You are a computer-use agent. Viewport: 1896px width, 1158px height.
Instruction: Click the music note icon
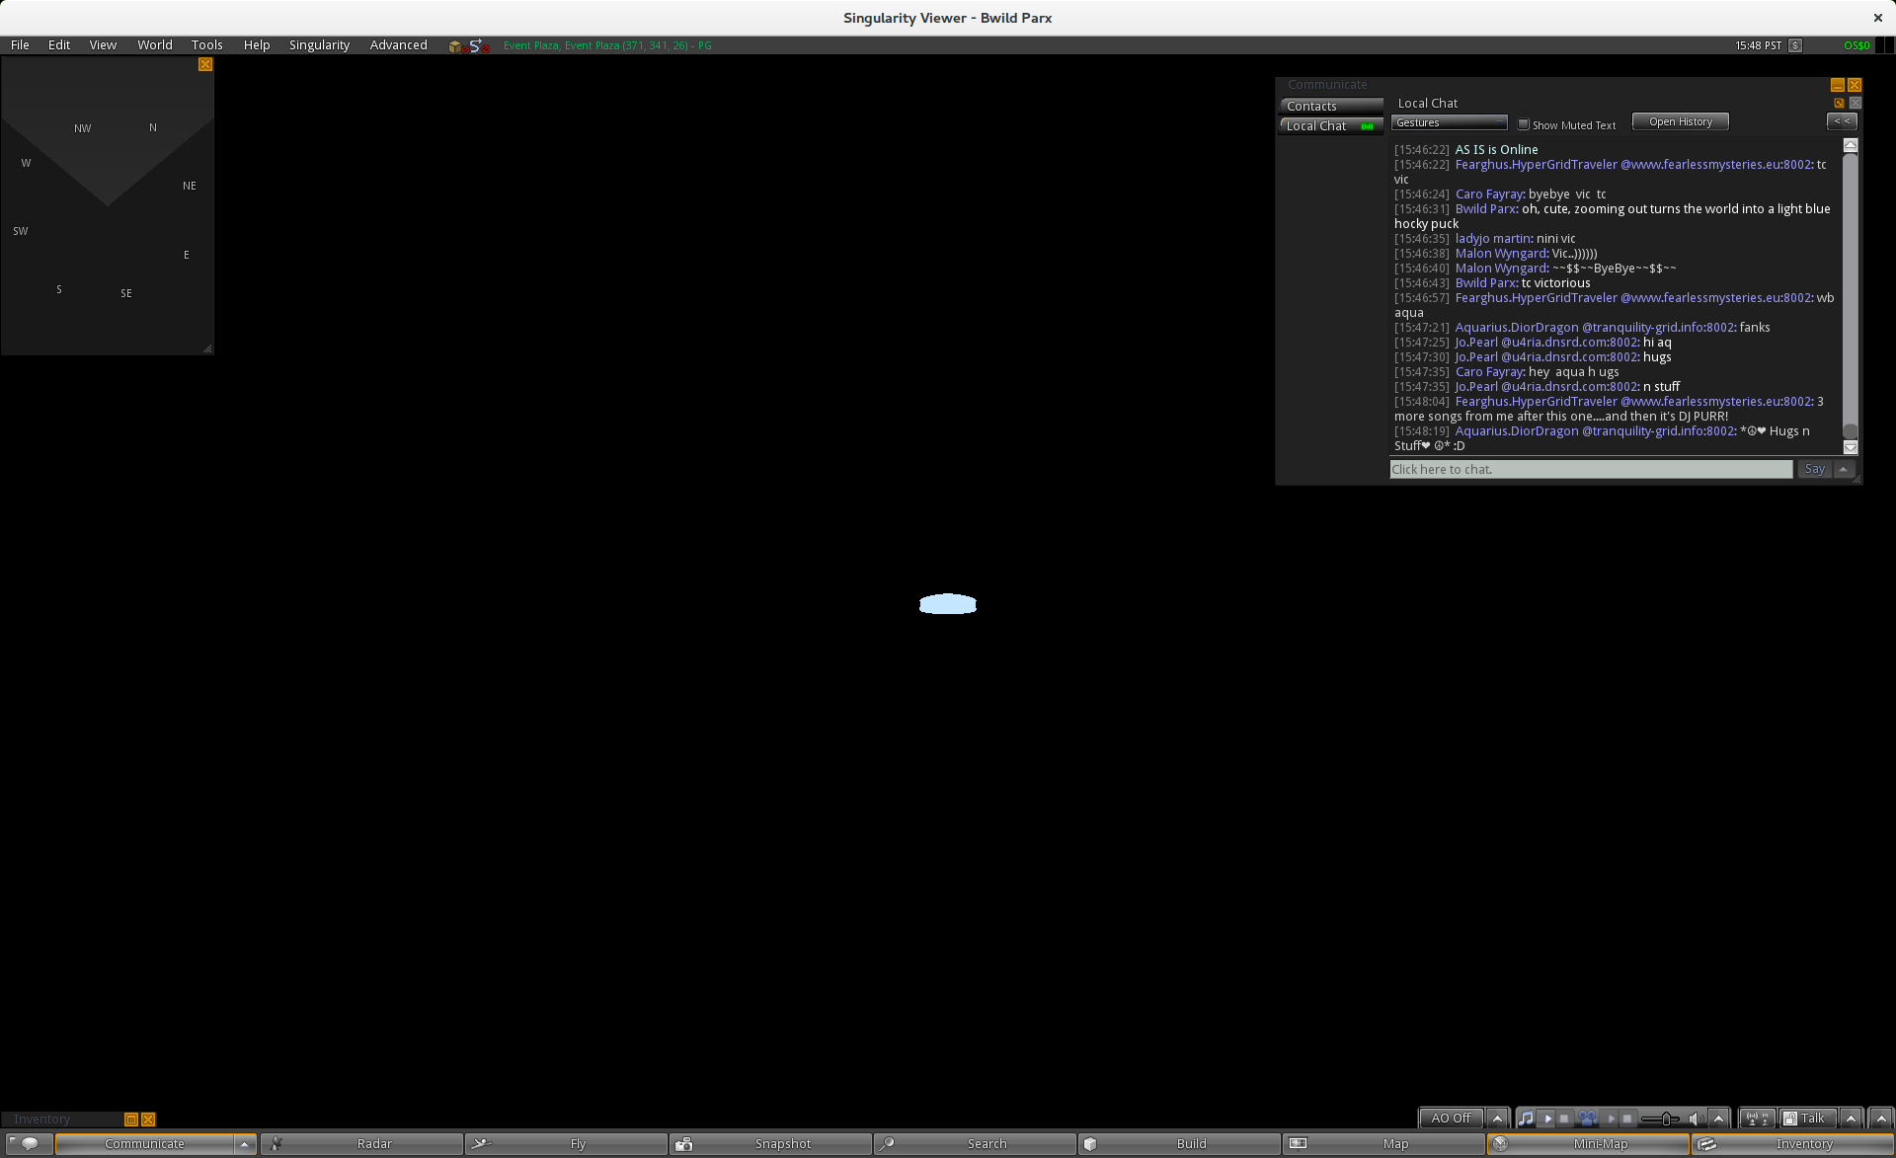1526,1119
